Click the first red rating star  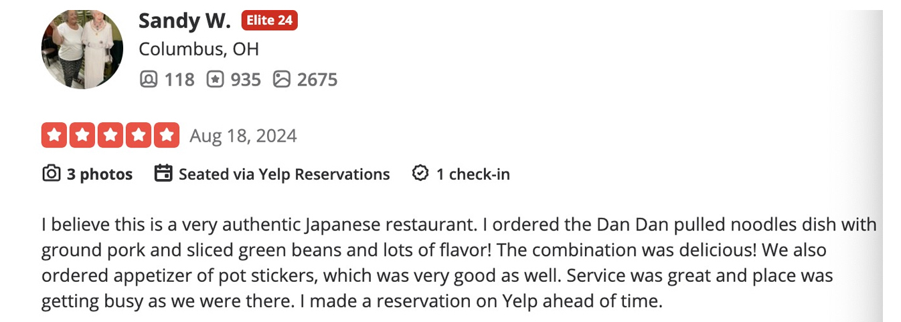(54, 136)
